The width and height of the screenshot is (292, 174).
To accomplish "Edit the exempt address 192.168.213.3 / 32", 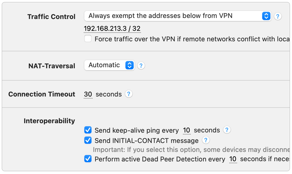I will click(112, 29).
